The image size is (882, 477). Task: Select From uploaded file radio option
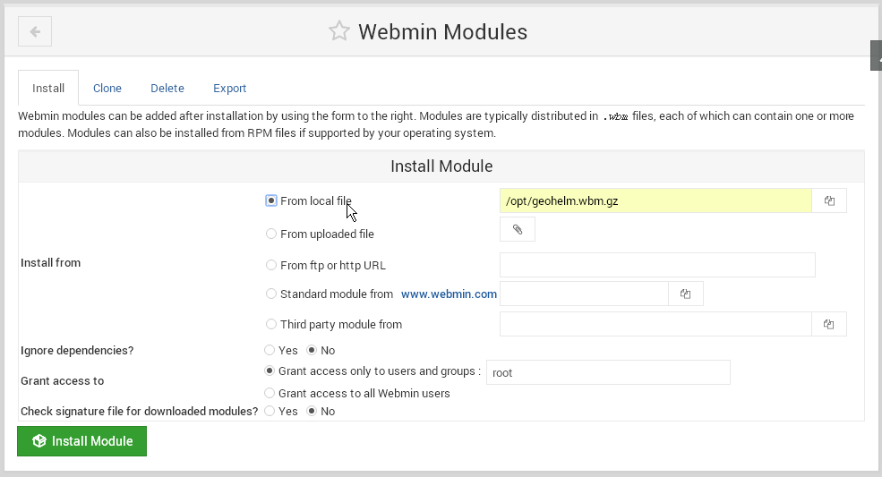tap(271, 234)
